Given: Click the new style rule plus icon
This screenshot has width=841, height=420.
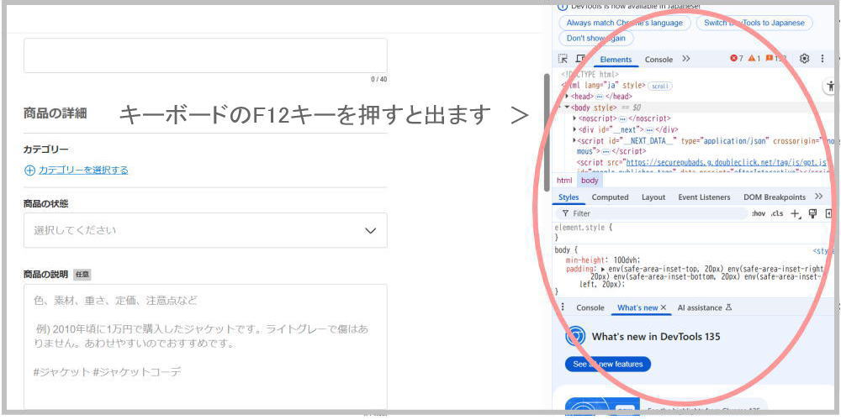Looking at the screenshot, I should coord(796,213).
